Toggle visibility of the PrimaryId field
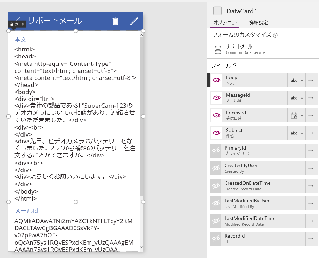Viewport: 319px width, 258px height. (x=216, y=150)
